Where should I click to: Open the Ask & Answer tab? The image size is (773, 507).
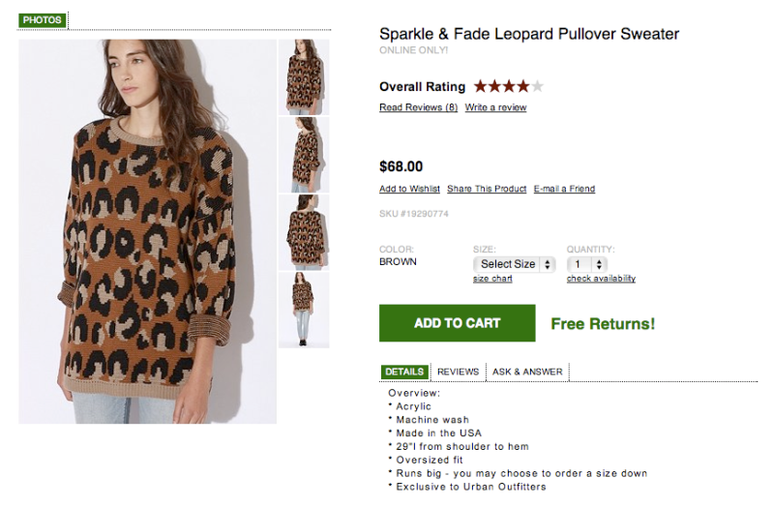(x=527, y=372)
